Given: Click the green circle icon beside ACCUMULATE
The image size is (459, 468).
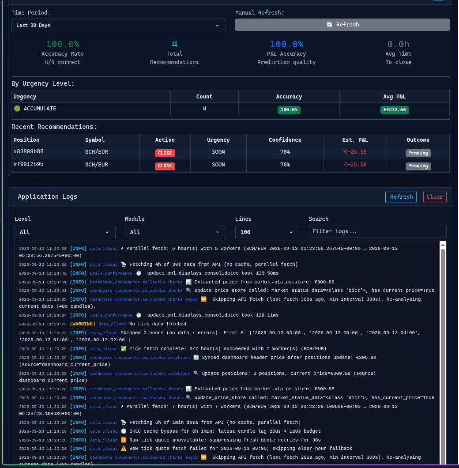Looking at the screenshot, I should (17, 109).
